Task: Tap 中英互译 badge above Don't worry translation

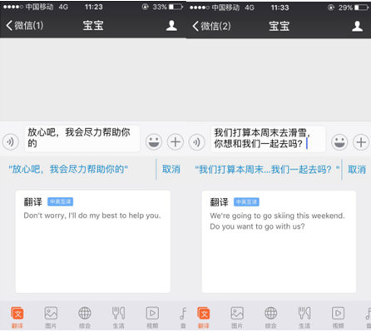Action: (x=60, y=201)
